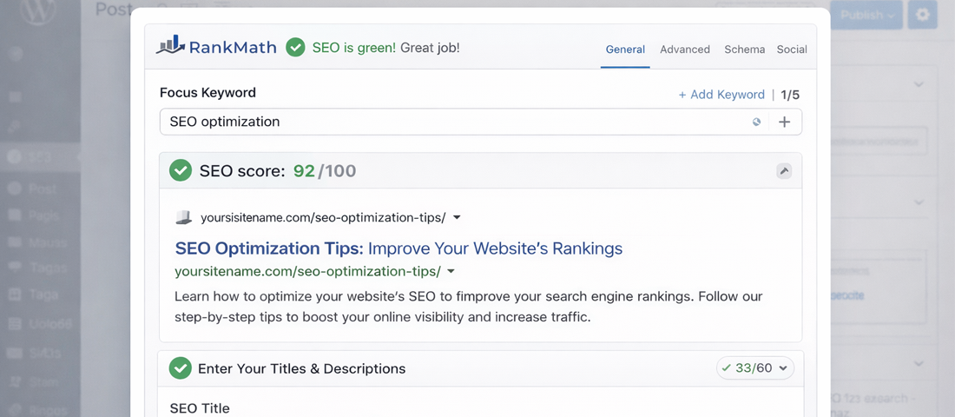
Task: Expand the 33/60 counter dropdown
Action: (x=755, y=368)
